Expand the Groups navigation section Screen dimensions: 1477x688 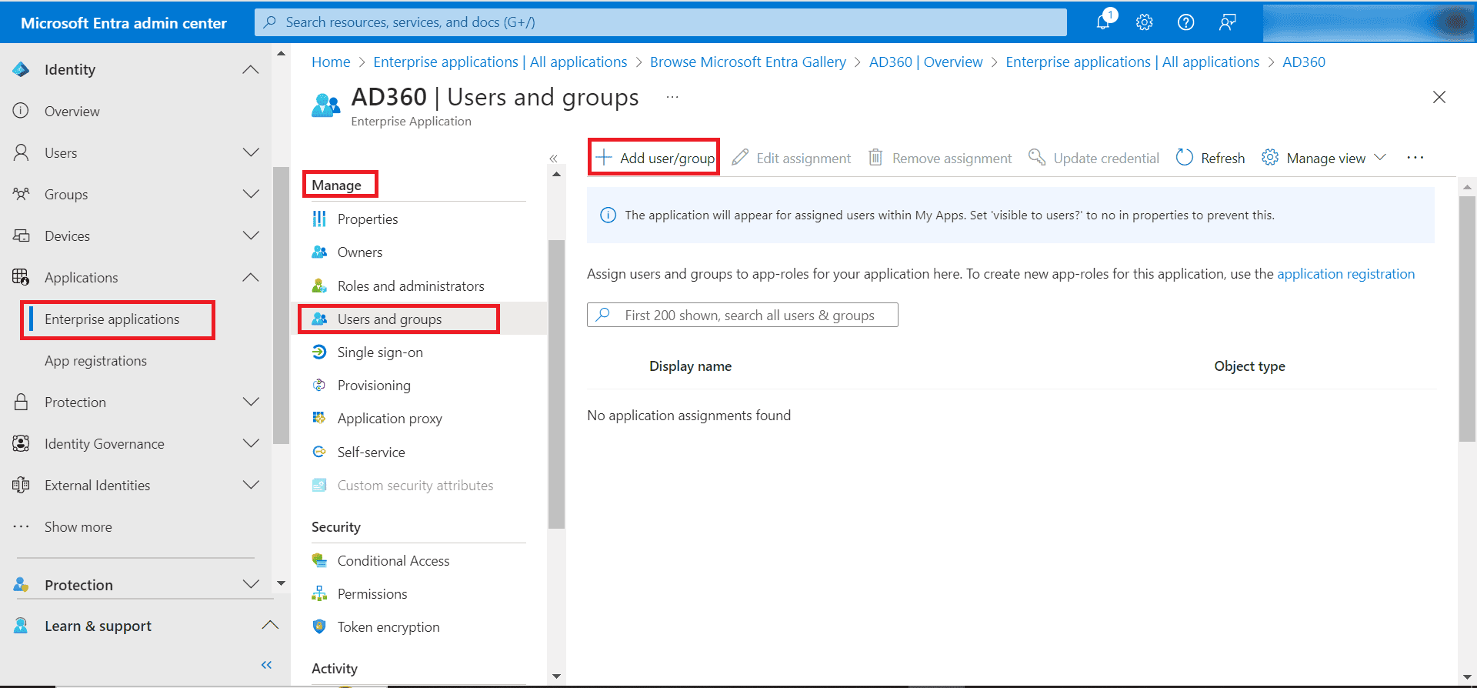(251, 194)
